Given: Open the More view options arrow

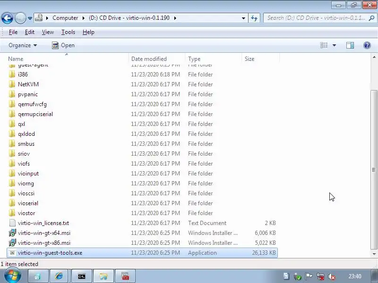Looking at the screenshot, I should click(334, 45).
